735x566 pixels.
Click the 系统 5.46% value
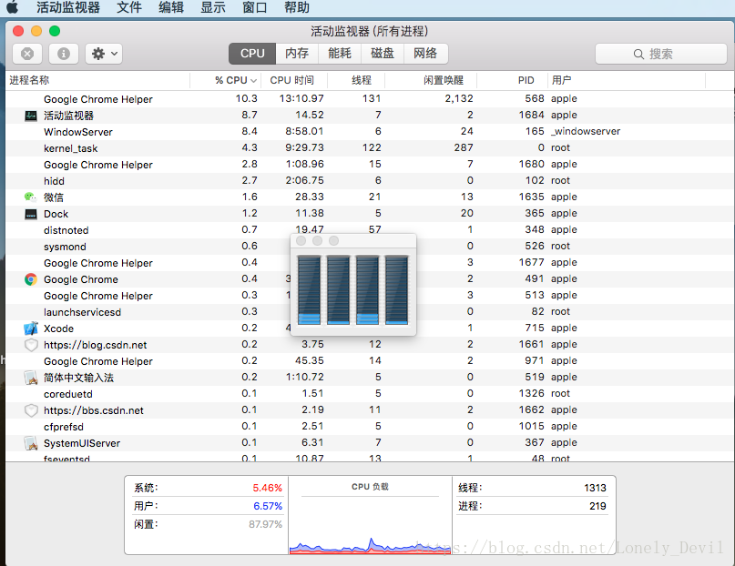tap(267, 488)
